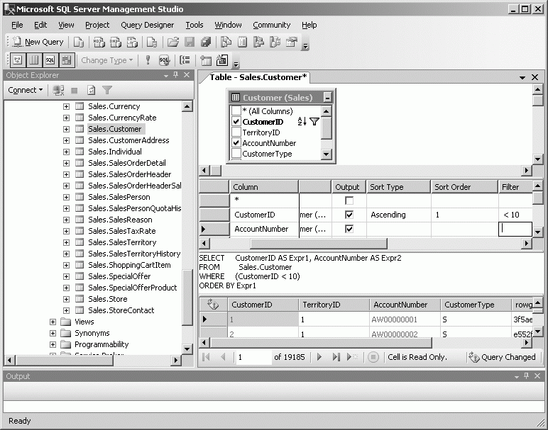This screenshot has height=430, width=548.
Task: Click the Object Explorer refresh icon
Action: click(91, 91)
